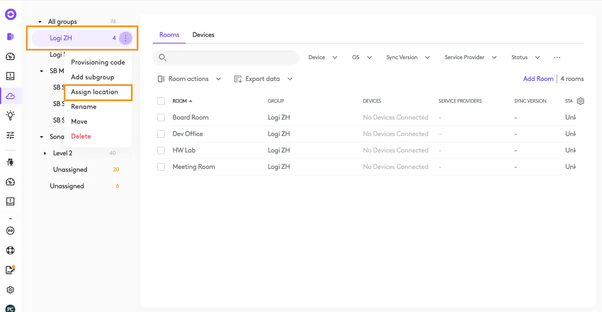Expand the Level 2 tree node

coord(45,153)
